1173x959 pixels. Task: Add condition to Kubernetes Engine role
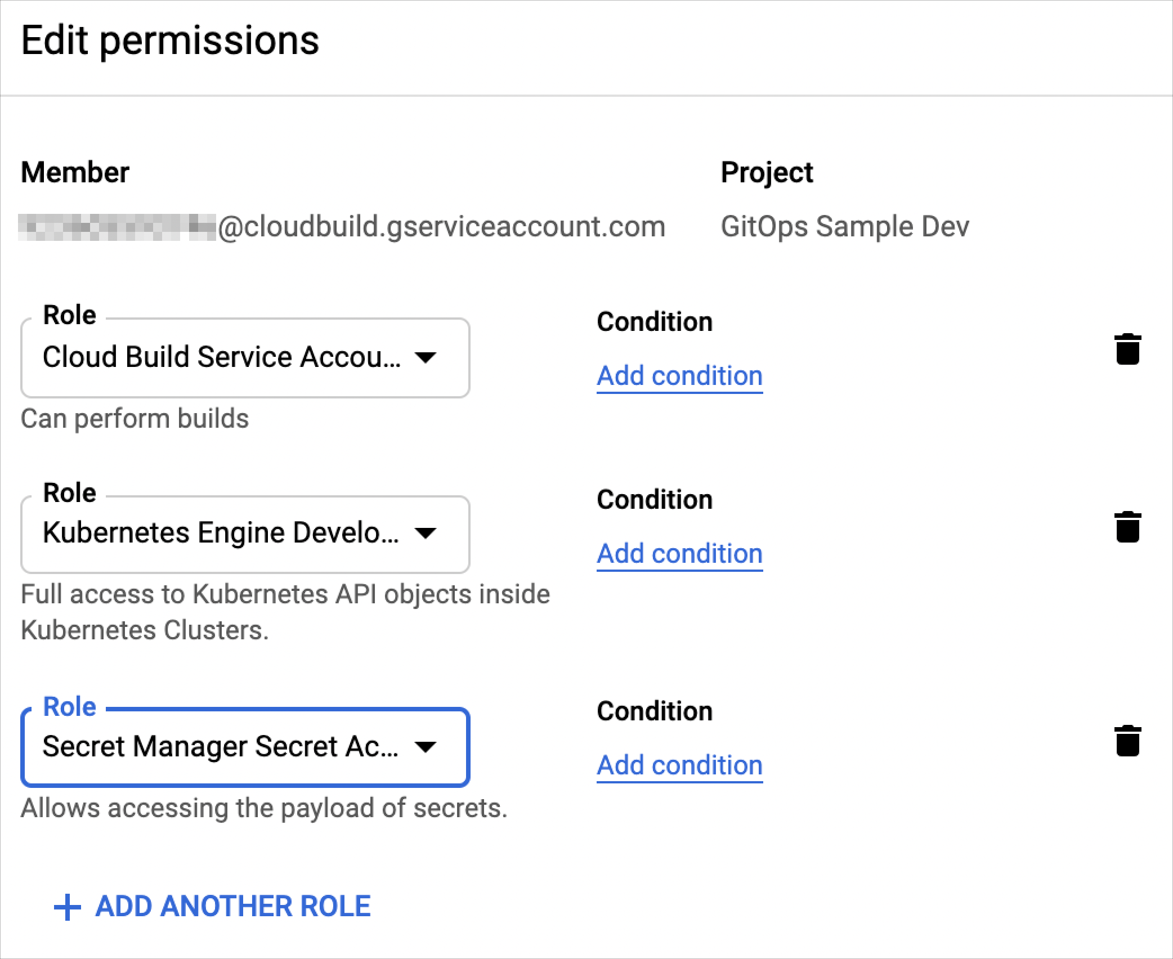(679, 554)
